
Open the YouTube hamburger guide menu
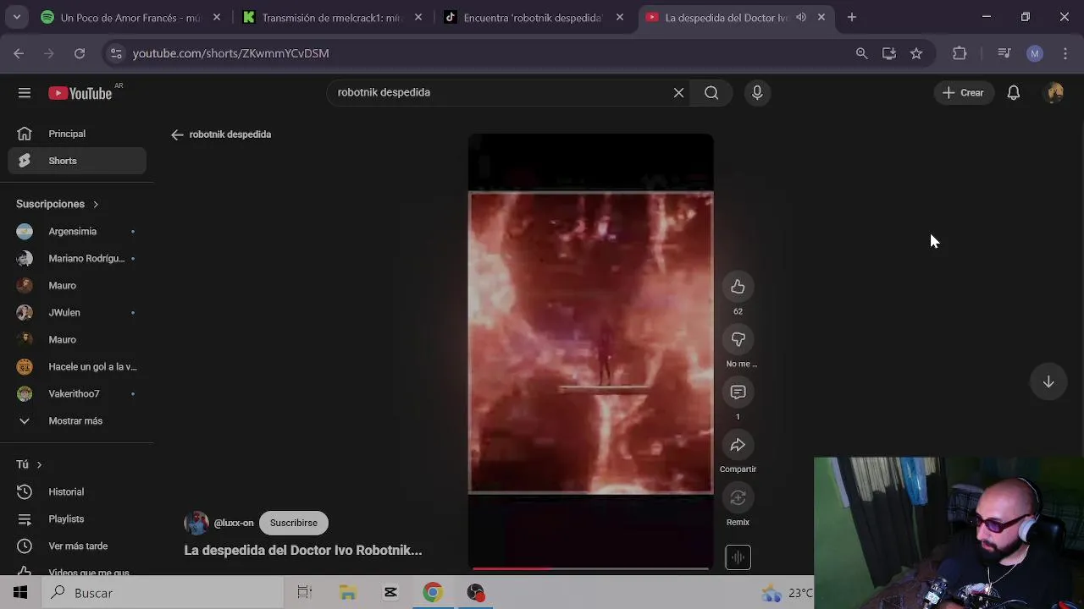click(25, 93)
